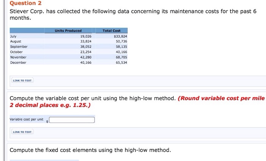Click the Total Cost column header

111,31
